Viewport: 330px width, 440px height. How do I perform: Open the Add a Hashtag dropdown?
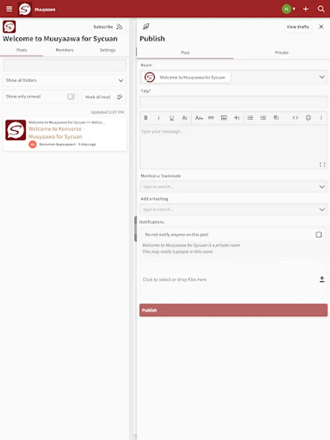click(234, 209)
